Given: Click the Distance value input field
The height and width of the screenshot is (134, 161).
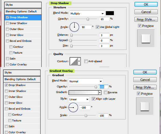Looking at the screenshot, I should pyautogui.click(x=104, y=35).
